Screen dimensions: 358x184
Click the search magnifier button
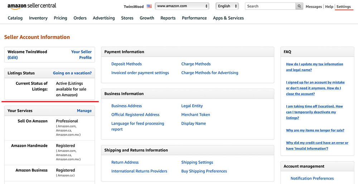(x=299, y=6)
